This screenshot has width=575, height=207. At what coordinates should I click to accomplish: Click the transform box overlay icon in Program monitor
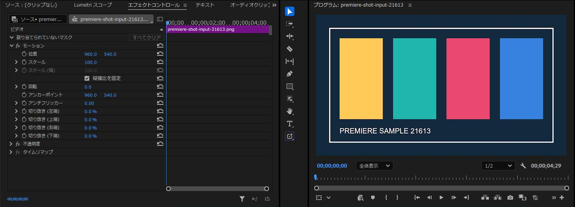(319, 198)
